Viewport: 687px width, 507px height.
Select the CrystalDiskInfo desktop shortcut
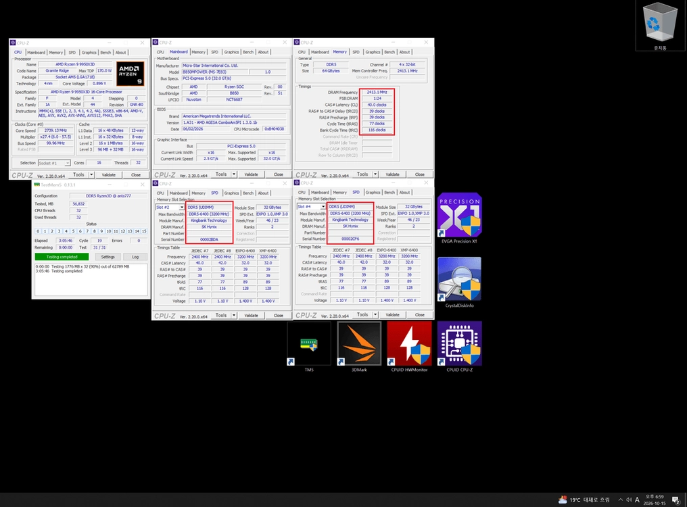tap(459, 283)
